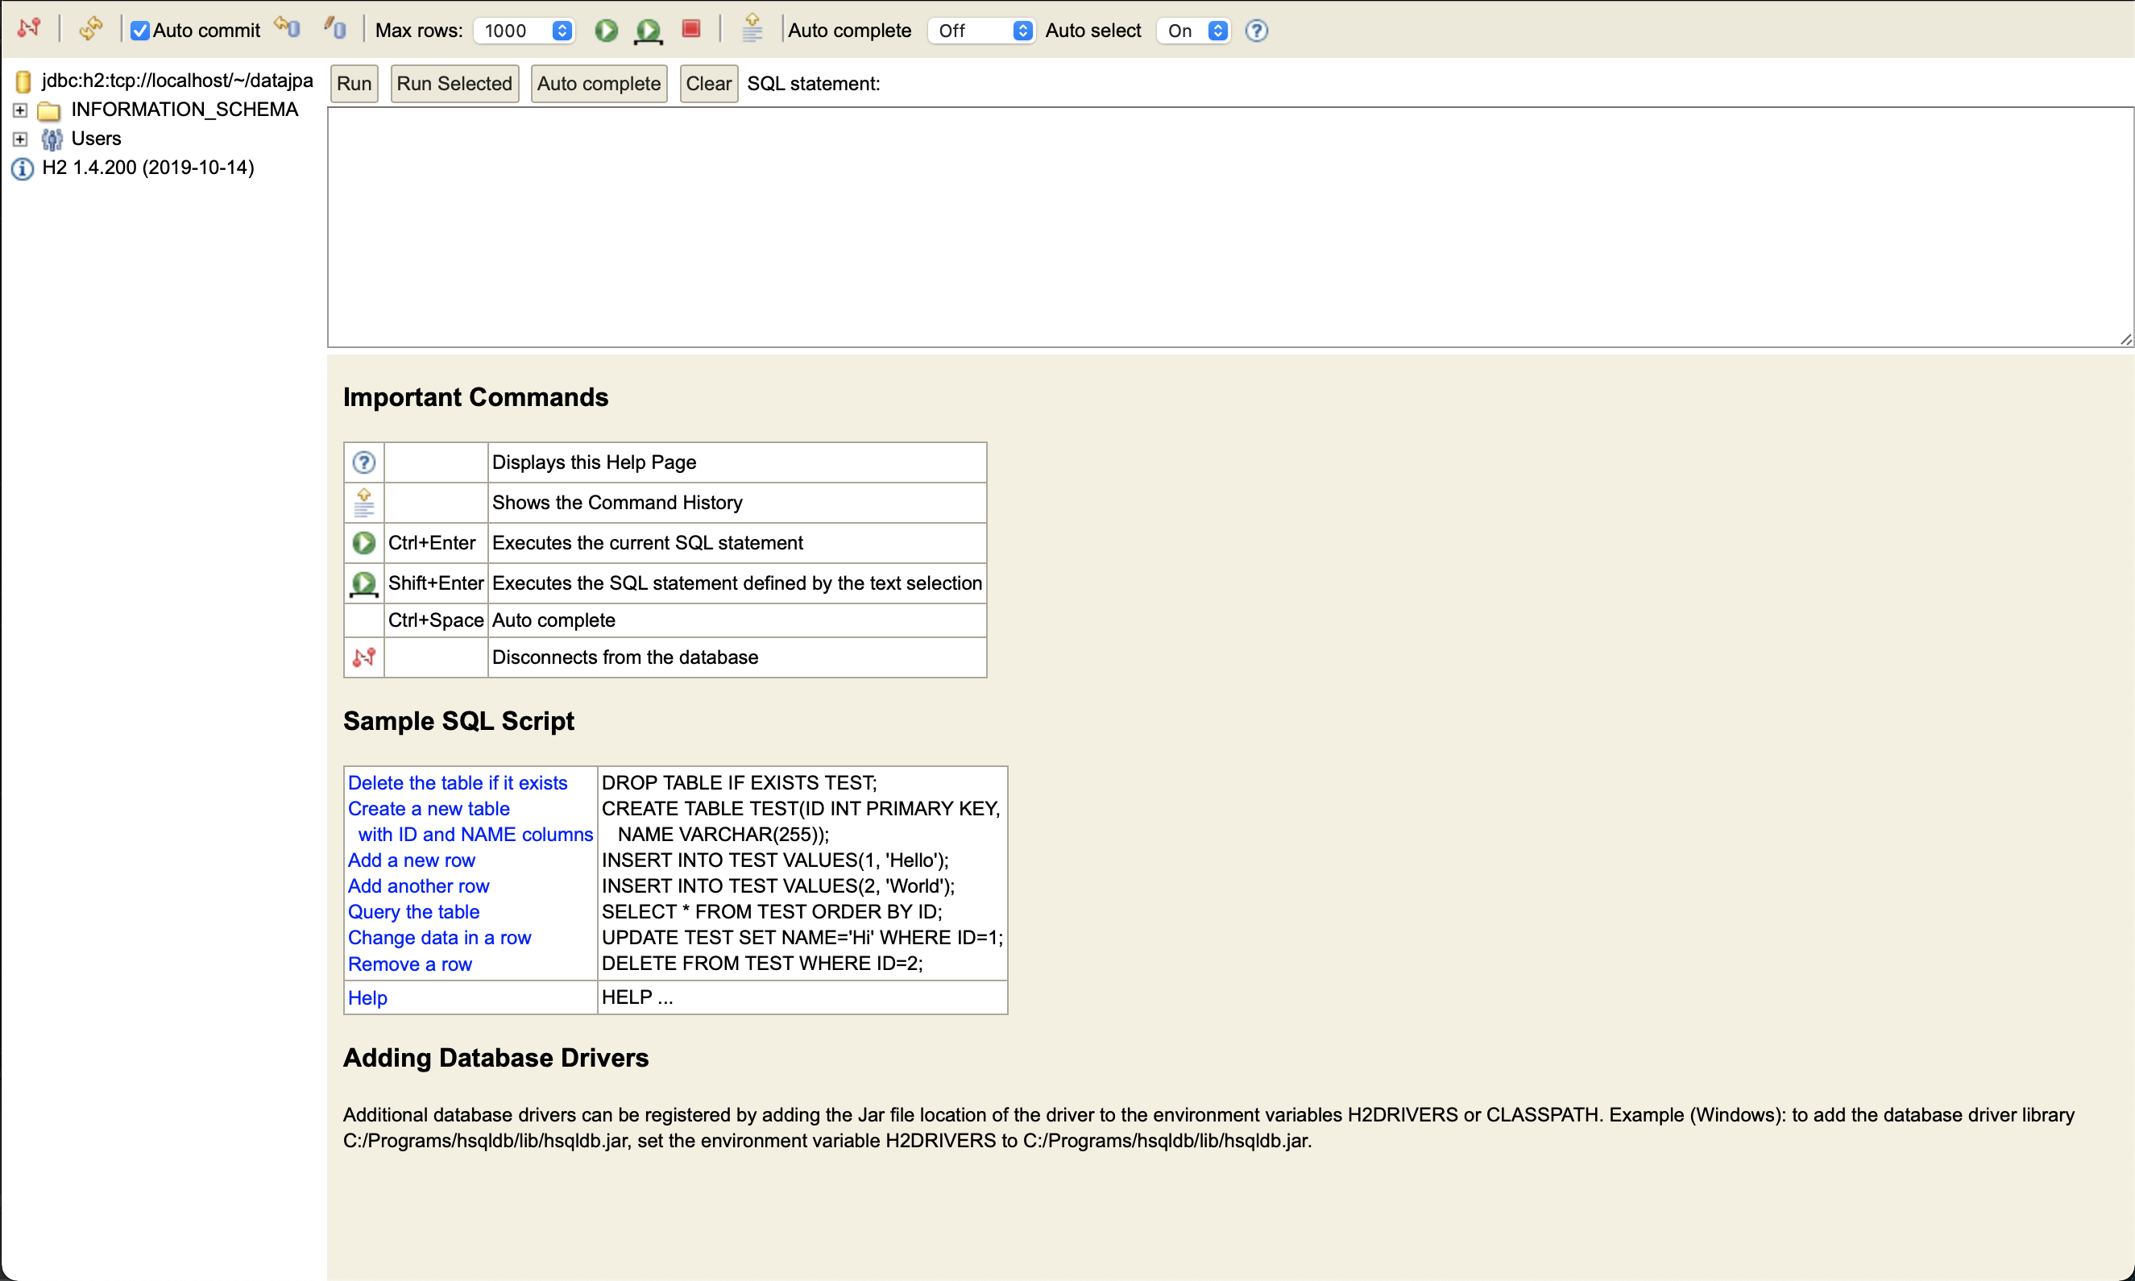
Task: Open the Auto select On dropdown
Action: tap(1194, 31)
